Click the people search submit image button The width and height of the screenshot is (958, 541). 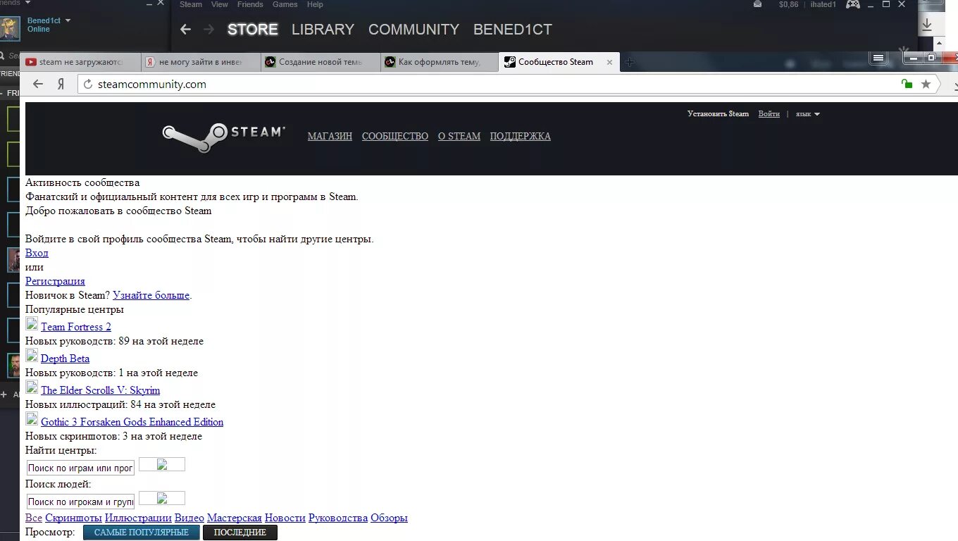pyautogui.click(x=162, y=498)
